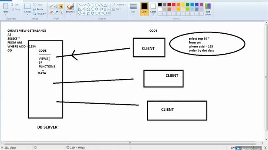Select the Text tool
The image size is (268, 150).
click(x=61, y=7)
